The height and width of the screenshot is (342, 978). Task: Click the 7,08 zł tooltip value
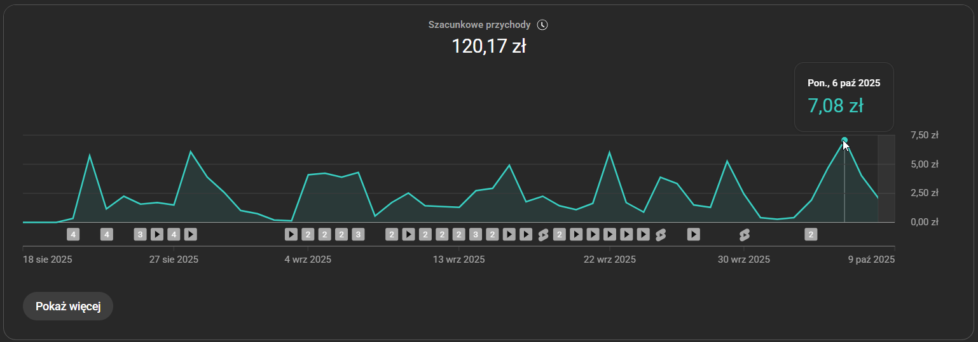pos(835,106)
